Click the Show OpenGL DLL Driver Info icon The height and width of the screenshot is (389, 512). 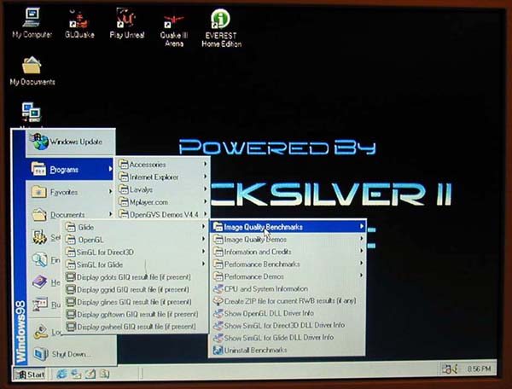pyautogui.click(x=218, y=313)
